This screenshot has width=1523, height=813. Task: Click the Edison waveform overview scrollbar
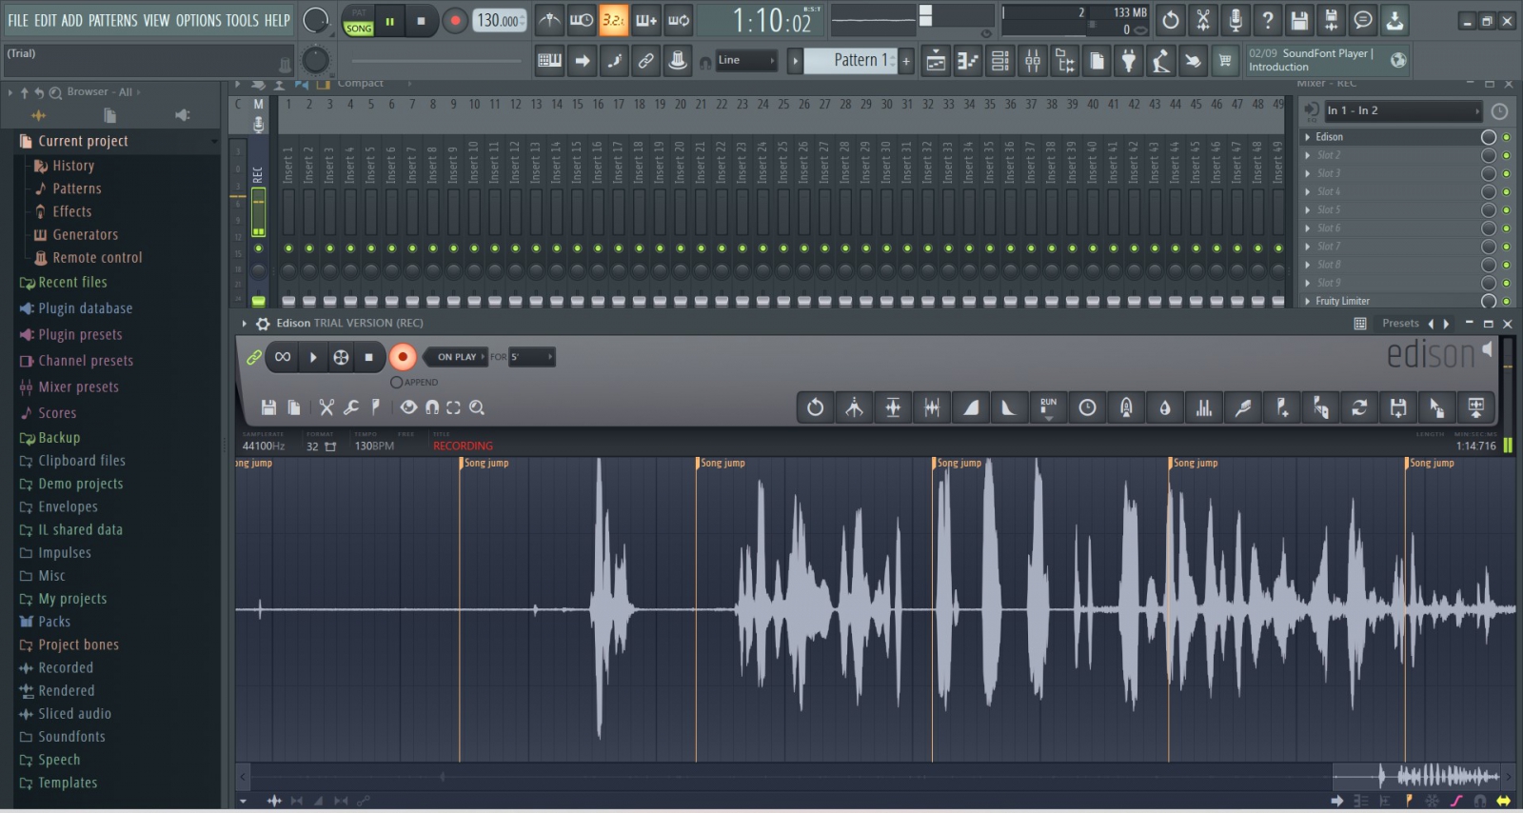coord(876,776)
